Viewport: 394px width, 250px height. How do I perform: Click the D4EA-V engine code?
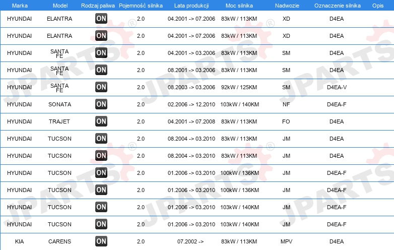pyautogui.click(x=337, y=87)
